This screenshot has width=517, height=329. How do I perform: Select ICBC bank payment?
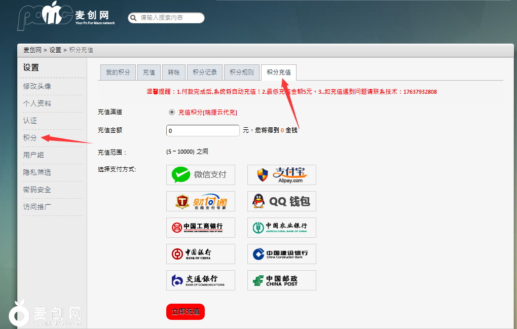tap(200, 228)
